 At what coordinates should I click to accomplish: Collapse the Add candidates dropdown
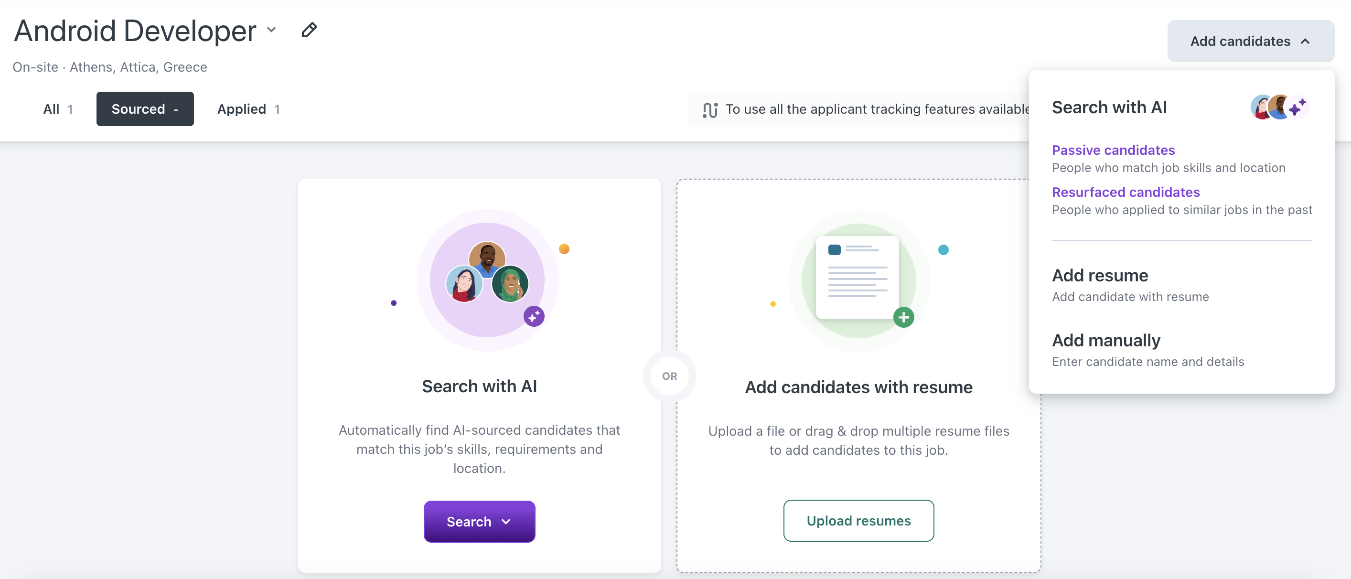pos(1250,41)
